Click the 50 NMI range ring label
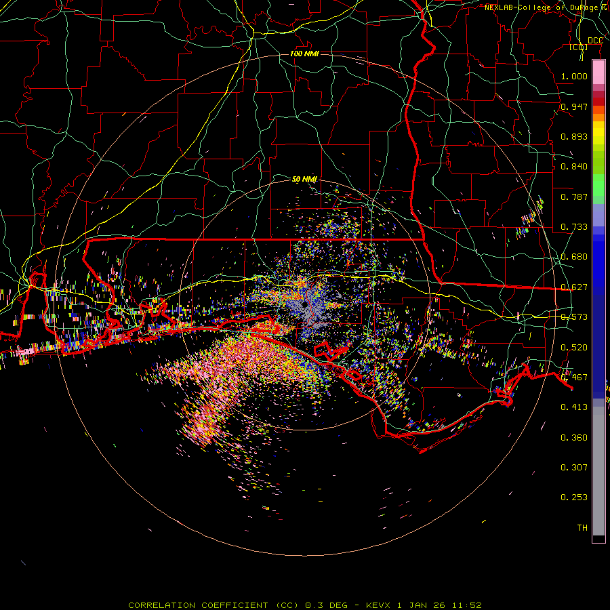Image resolution: width=610 pixels, height=610 pixels. tap(304, 179)
